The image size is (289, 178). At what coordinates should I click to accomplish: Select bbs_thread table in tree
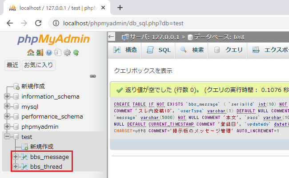point(46,167)
